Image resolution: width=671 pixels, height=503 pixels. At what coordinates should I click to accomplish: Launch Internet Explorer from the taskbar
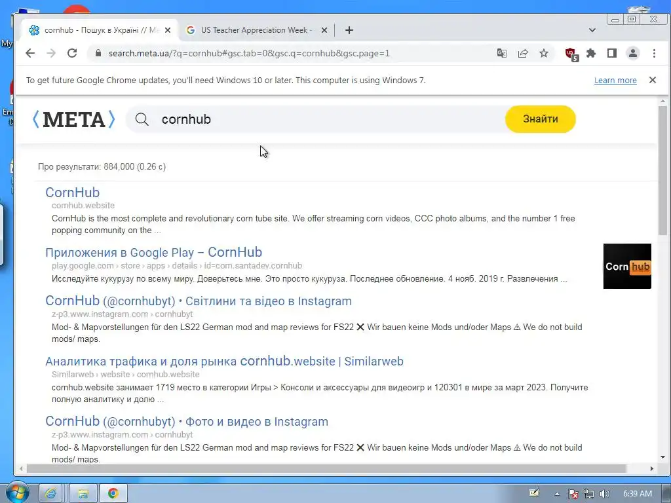(x=51, y=494)
